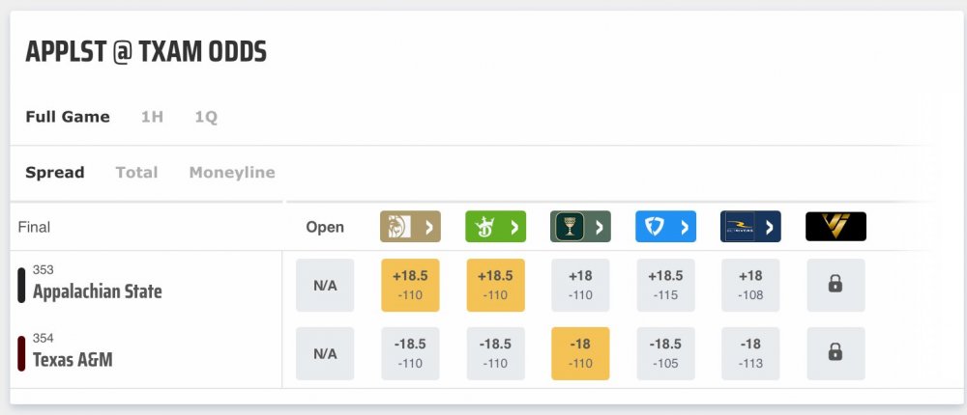Image resolution: width=967 pixels, height=415 pixels.
Task: Click the lock icon in Appalachian State row
Action: pyautogui.click(x=835, y=285)
